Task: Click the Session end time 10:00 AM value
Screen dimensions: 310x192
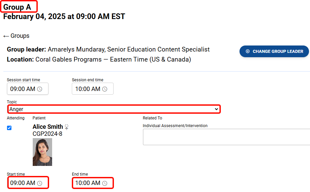Action: [88, 89]
